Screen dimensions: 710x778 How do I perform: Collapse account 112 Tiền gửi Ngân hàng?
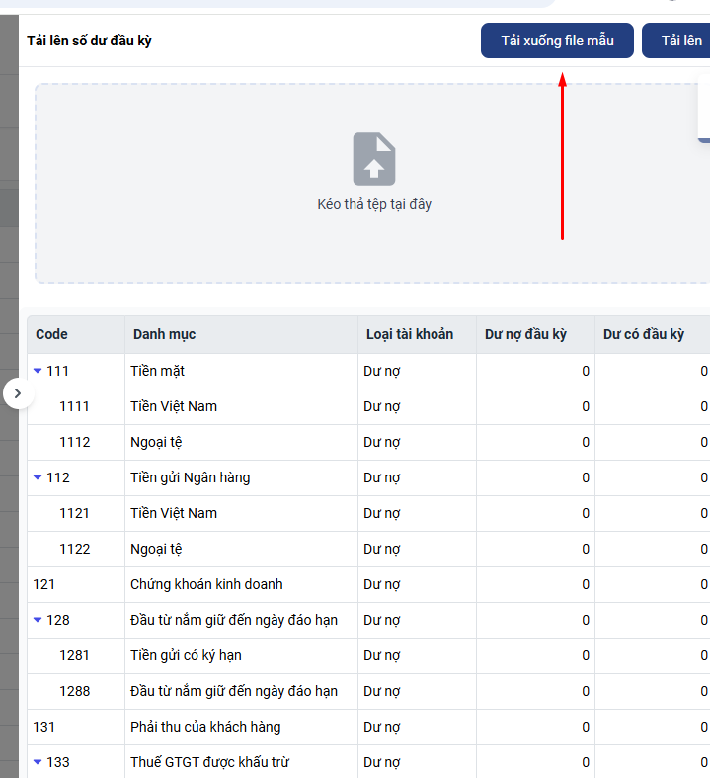tap(38, 477)
